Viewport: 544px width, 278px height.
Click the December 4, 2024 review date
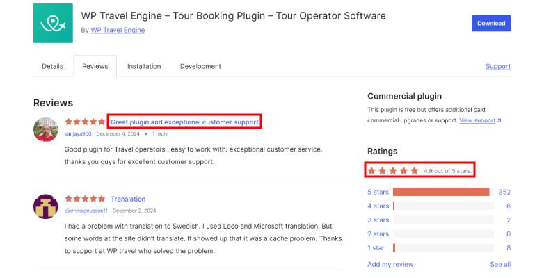118,134
